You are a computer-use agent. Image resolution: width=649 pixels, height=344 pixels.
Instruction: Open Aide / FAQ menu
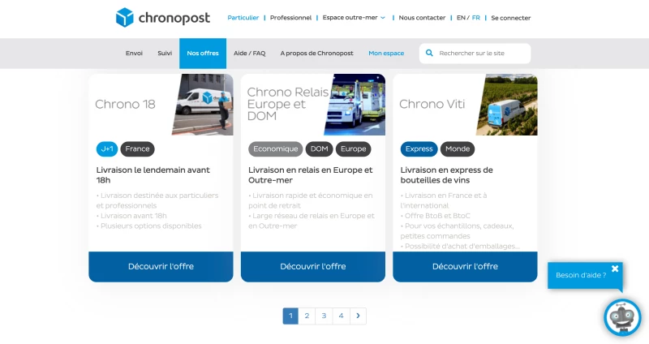[x=250, y=53]
